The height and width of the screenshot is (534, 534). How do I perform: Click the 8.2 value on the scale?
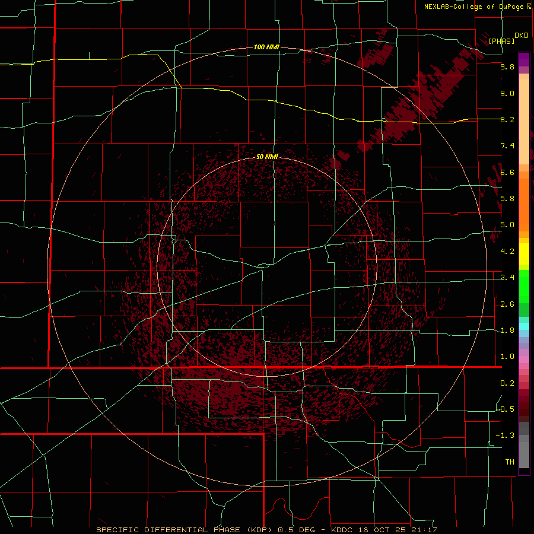point(507,119)
